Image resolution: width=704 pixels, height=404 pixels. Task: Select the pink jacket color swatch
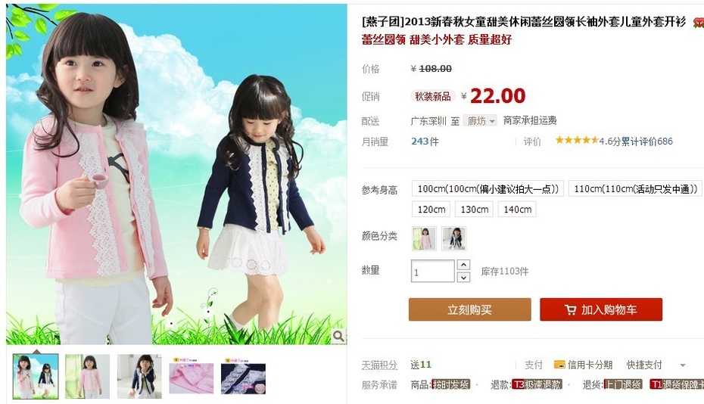424,238
